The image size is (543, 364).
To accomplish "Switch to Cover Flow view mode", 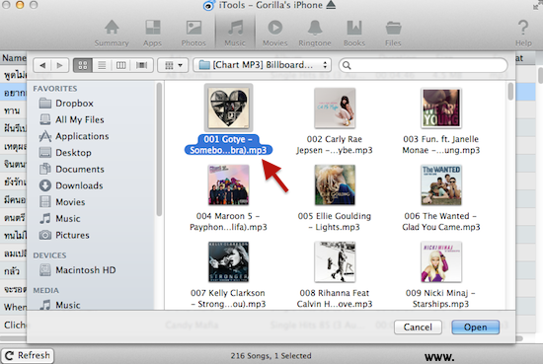I will point(141,65).
